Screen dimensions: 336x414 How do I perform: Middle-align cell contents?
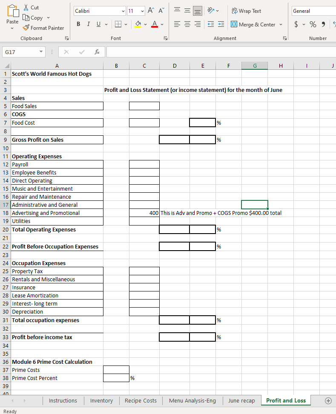coord(187,11)
